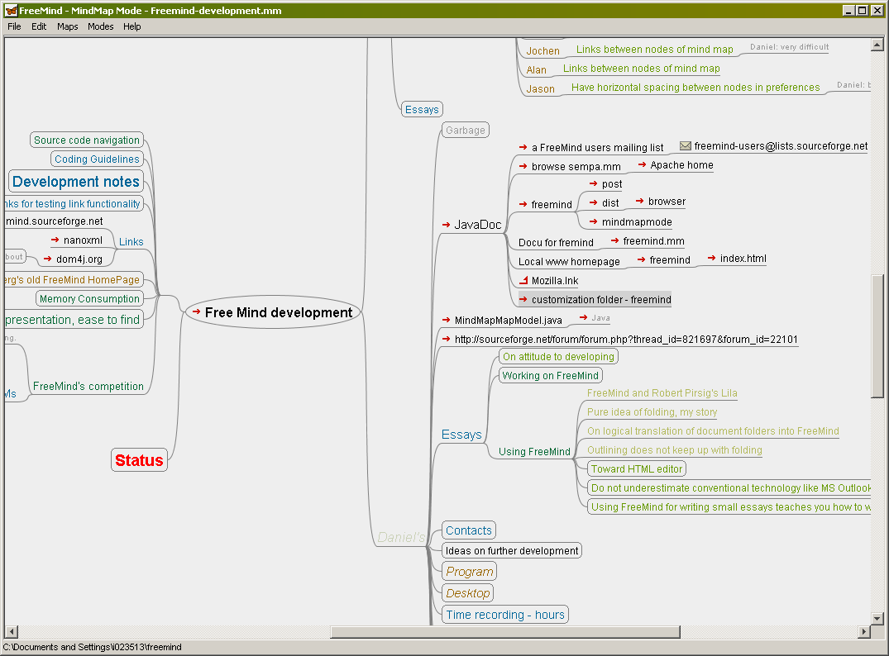This screenshot has width=889, height=656.
Task: Open the Help menu
Action: pos(132,26)
